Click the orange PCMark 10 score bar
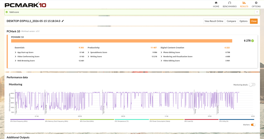This screenshot has height=139, width=264. (x=121, y=41)
